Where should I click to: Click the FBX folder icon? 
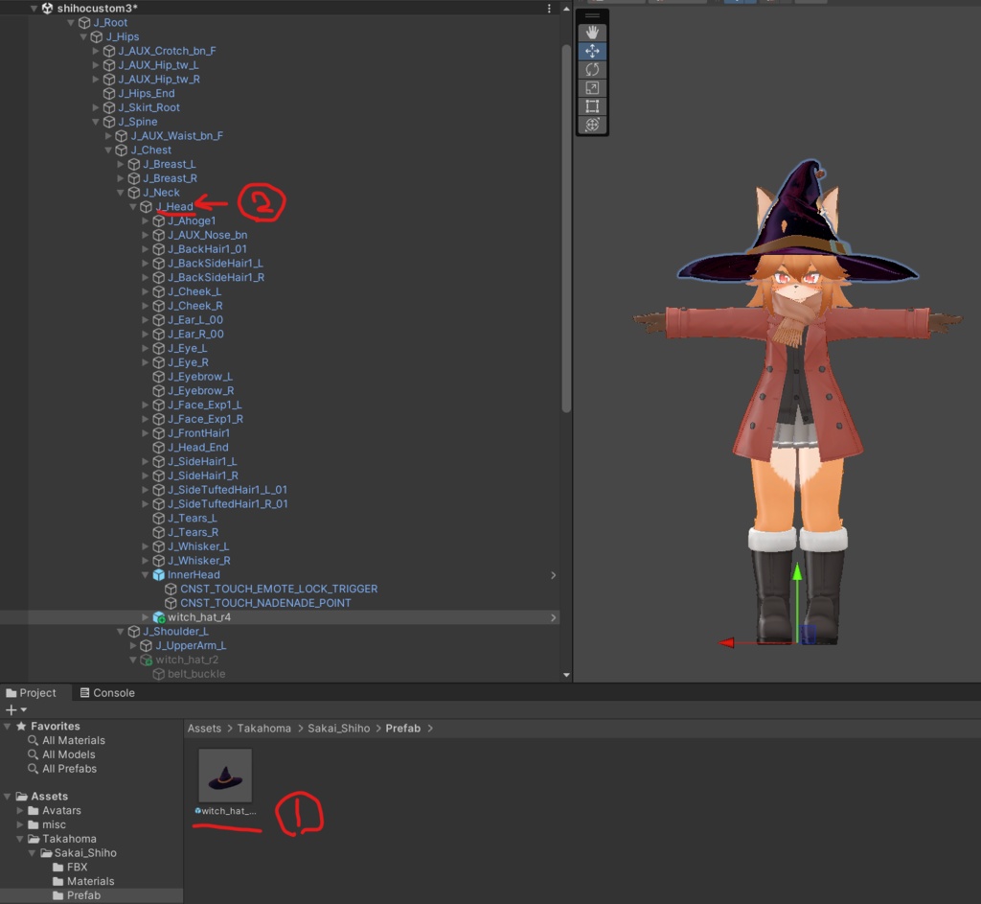58,867
